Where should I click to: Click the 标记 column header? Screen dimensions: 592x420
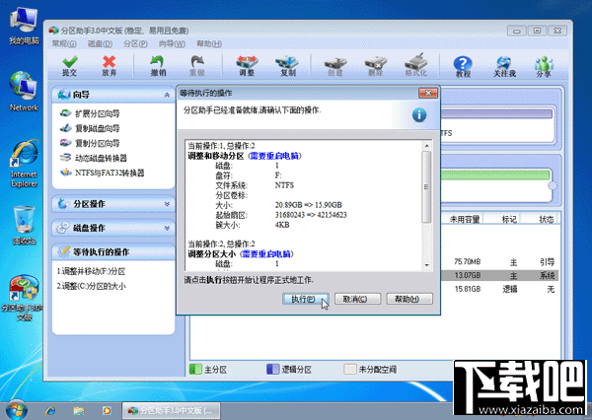[508, 219]
